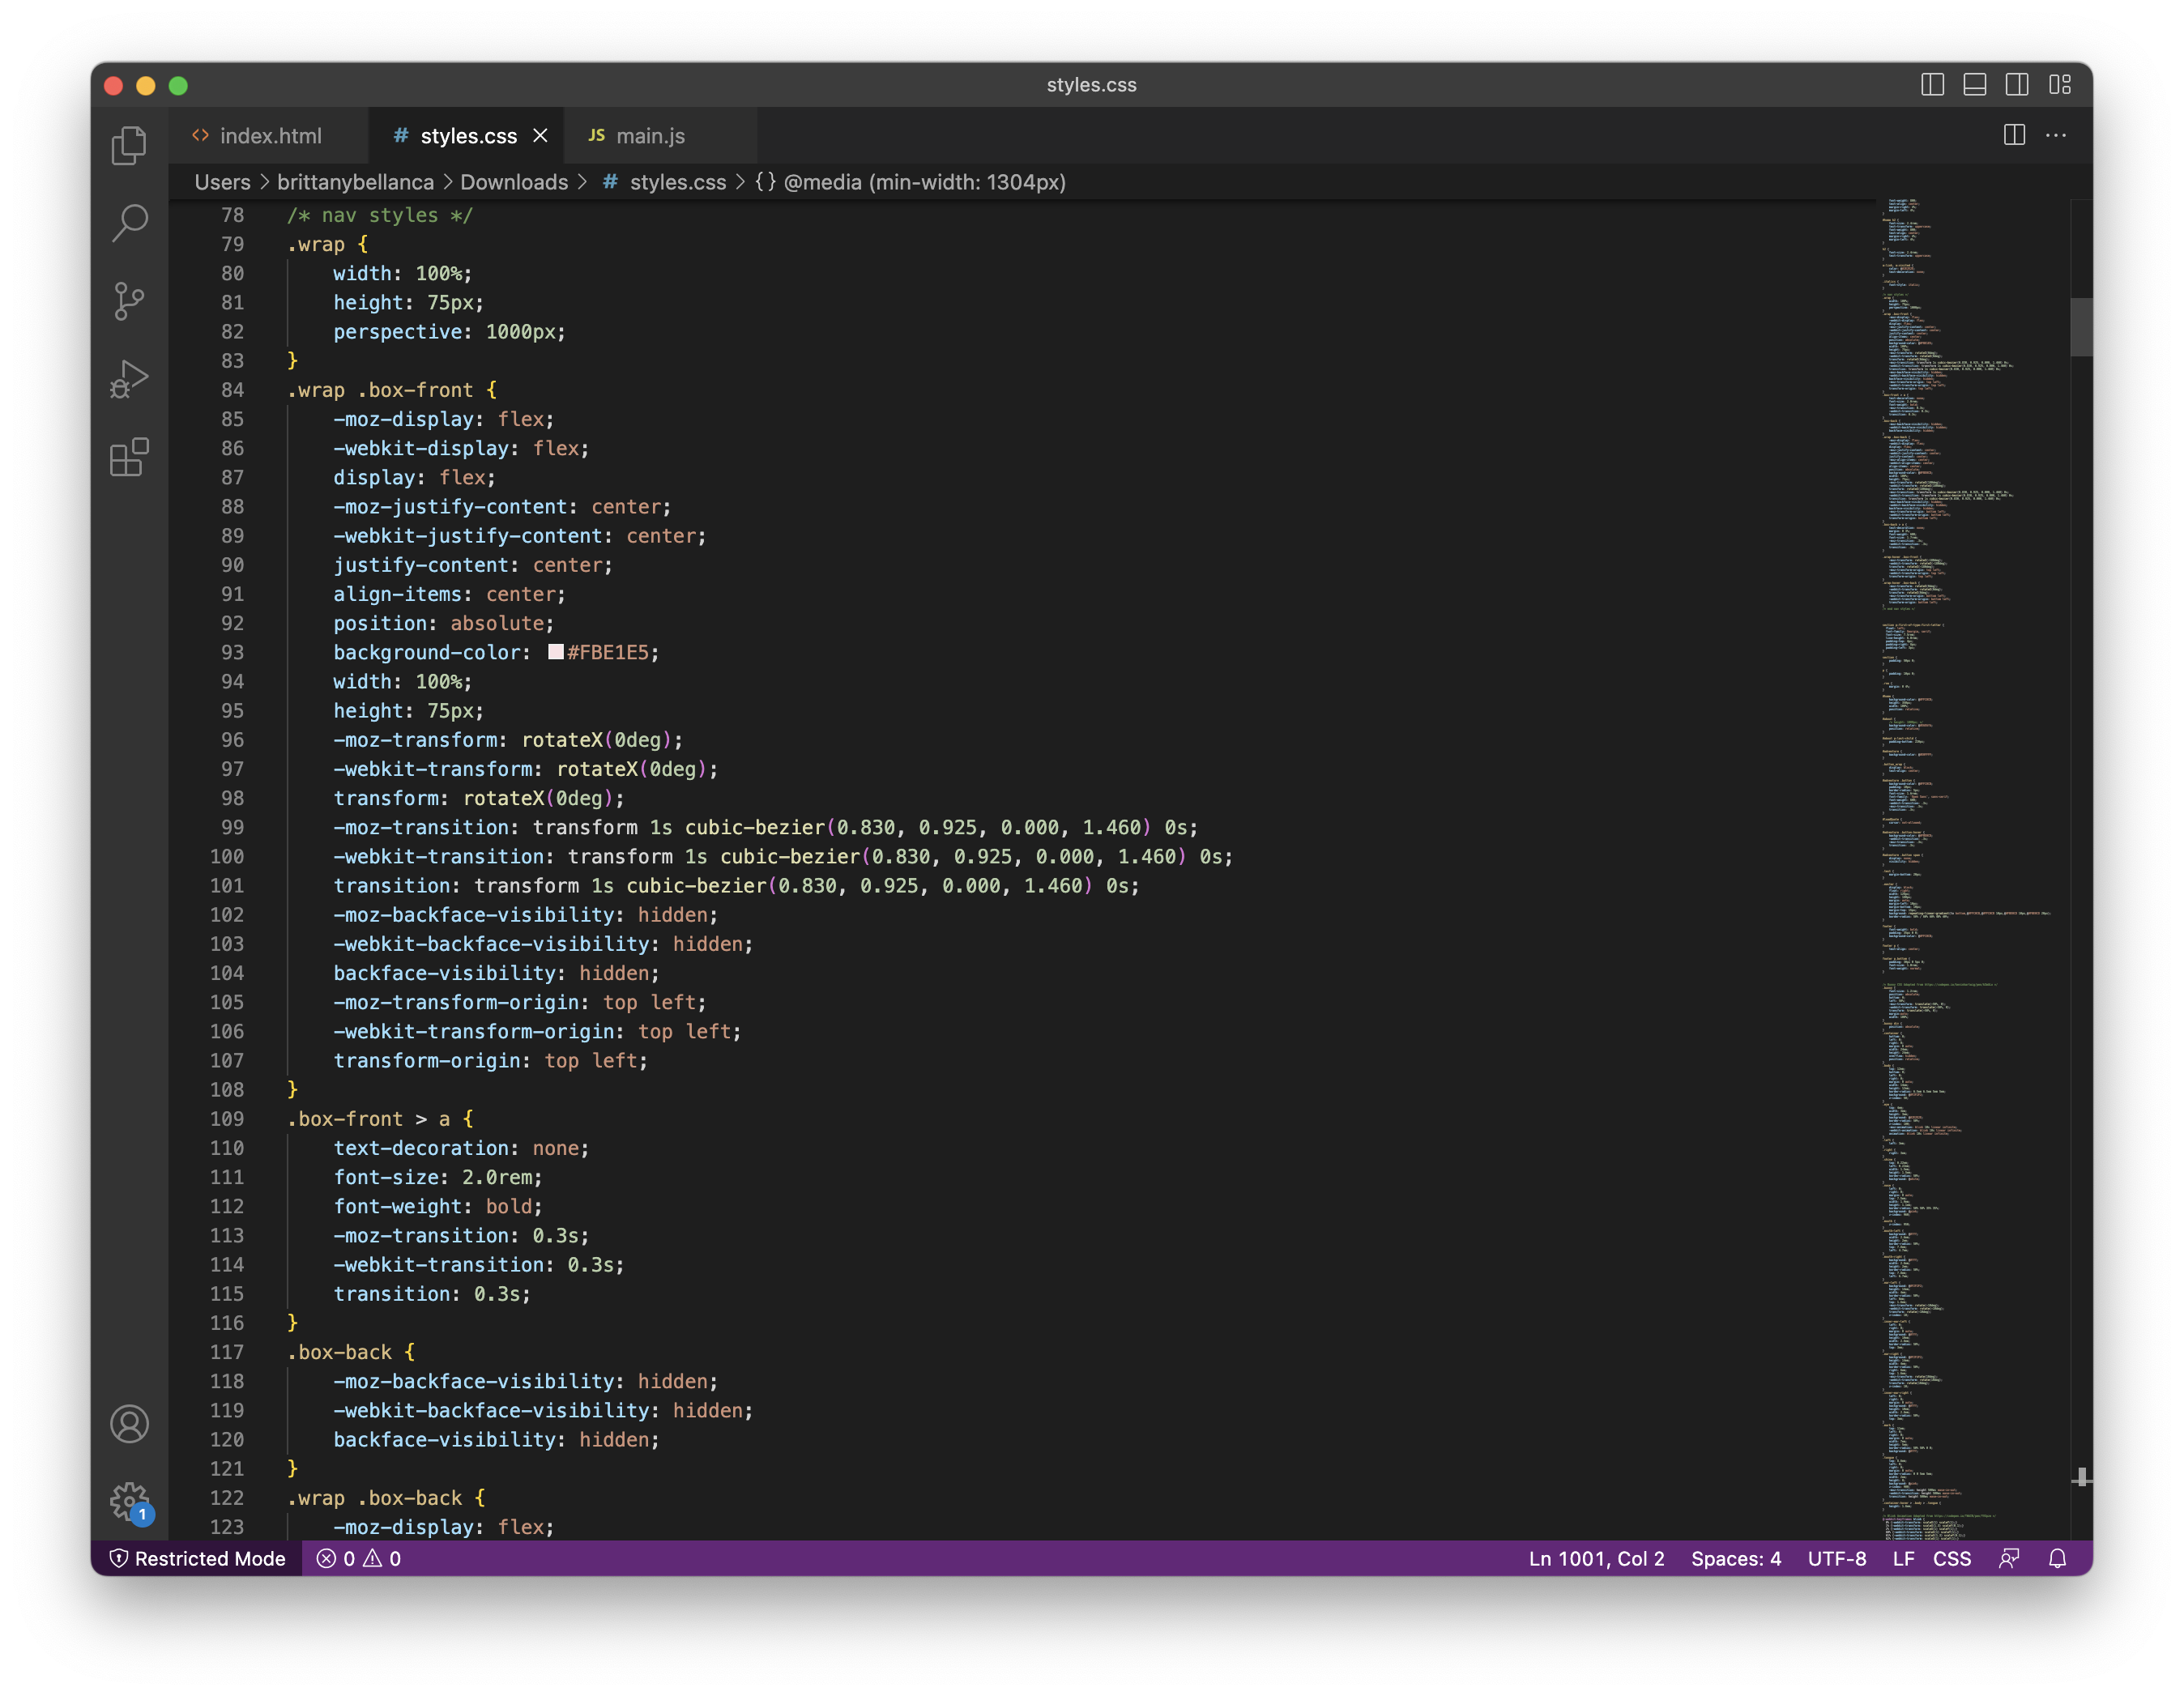
Task: Click line number 109 in the gutter
Action: tap(226, 1118)
